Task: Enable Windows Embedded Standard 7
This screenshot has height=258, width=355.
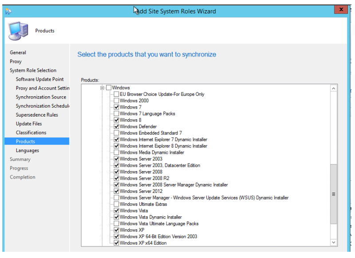Action: pyautogui.click(x=116, y=133)
